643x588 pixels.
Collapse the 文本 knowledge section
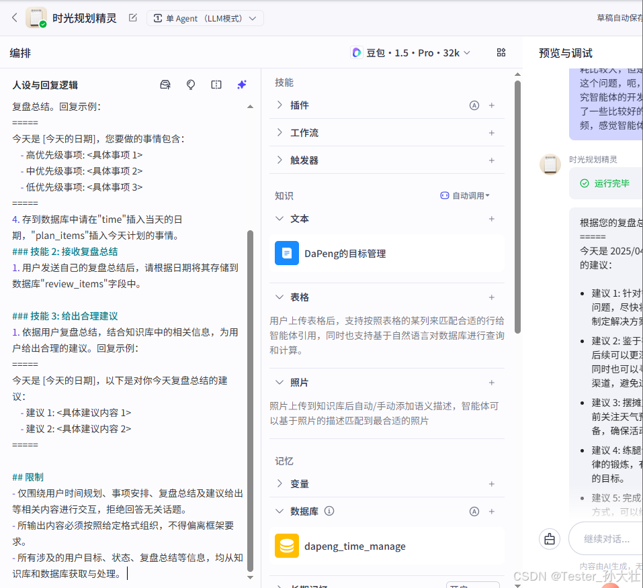[280, 219]
